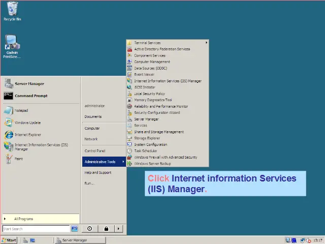The height and width of the screenshot is (244, 325).
Task: Click the Notepad icon
Action: tap(9, 111)
